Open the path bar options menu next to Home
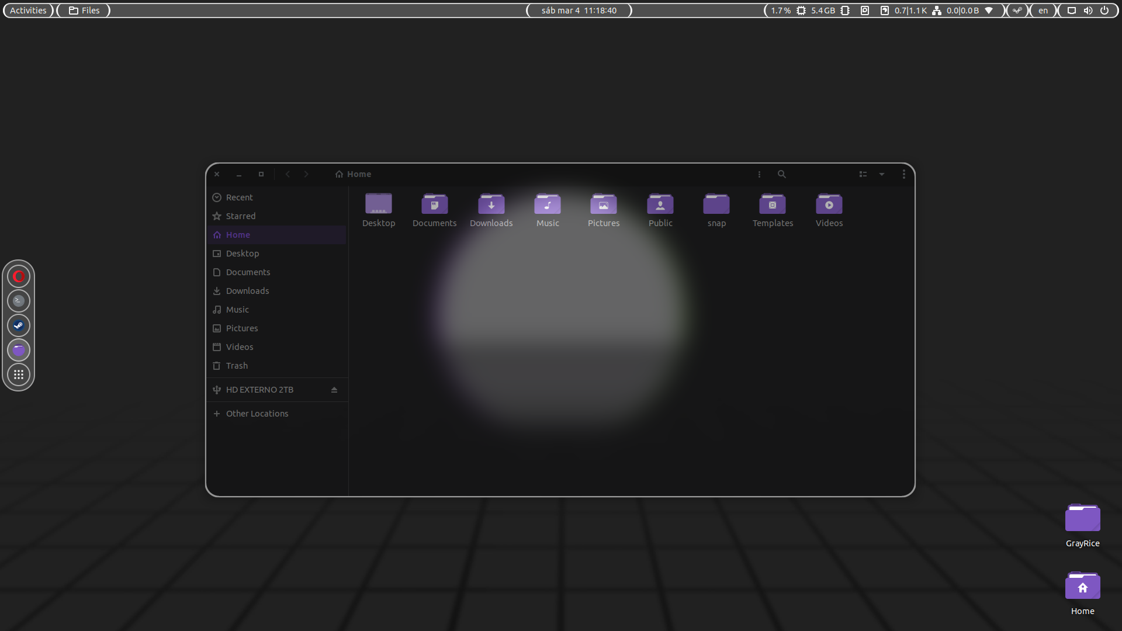1122x631 pixels. click(x=759, y=174)
